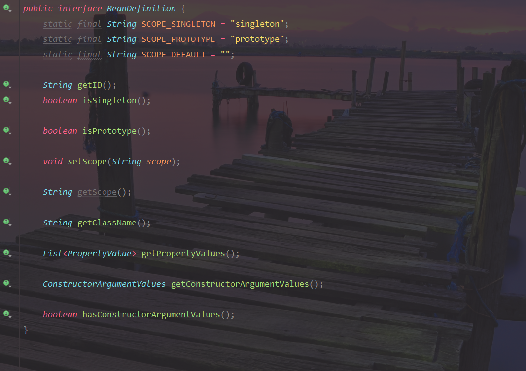The width and height of the screenshot is (526, 371).
Task: Click the SCOPE_SINGLETON constant
Action: click(178, 24)
